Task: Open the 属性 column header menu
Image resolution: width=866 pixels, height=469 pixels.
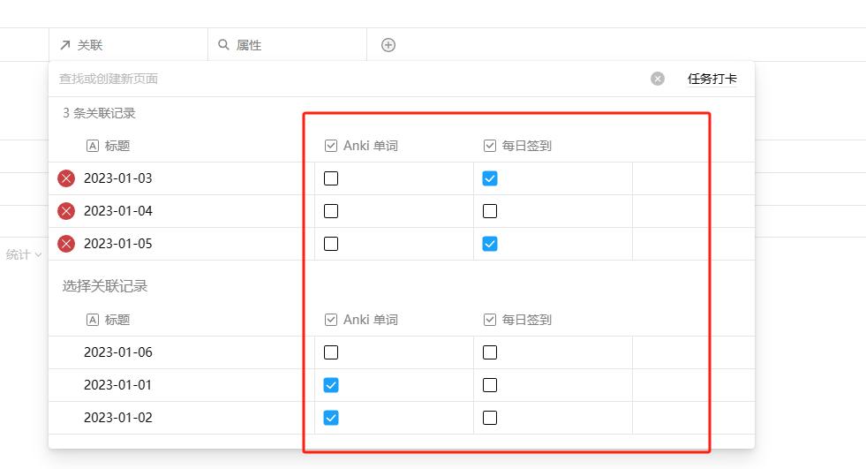Action: (249, 45)
